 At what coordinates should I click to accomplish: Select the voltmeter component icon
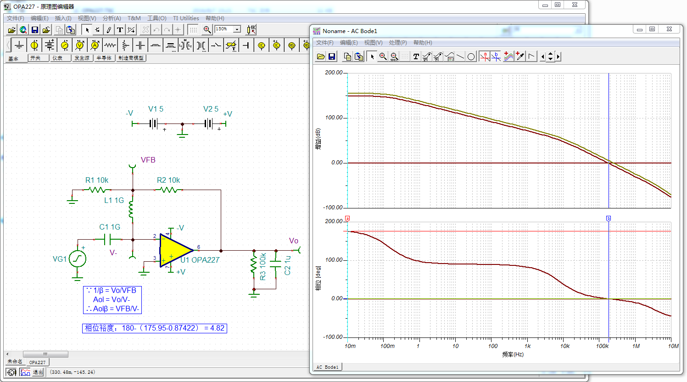[80, 45]
